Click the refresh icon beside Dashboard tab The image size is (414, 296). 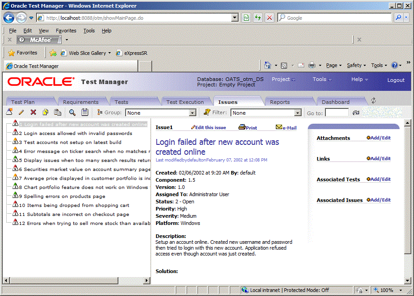click(373, 100)
